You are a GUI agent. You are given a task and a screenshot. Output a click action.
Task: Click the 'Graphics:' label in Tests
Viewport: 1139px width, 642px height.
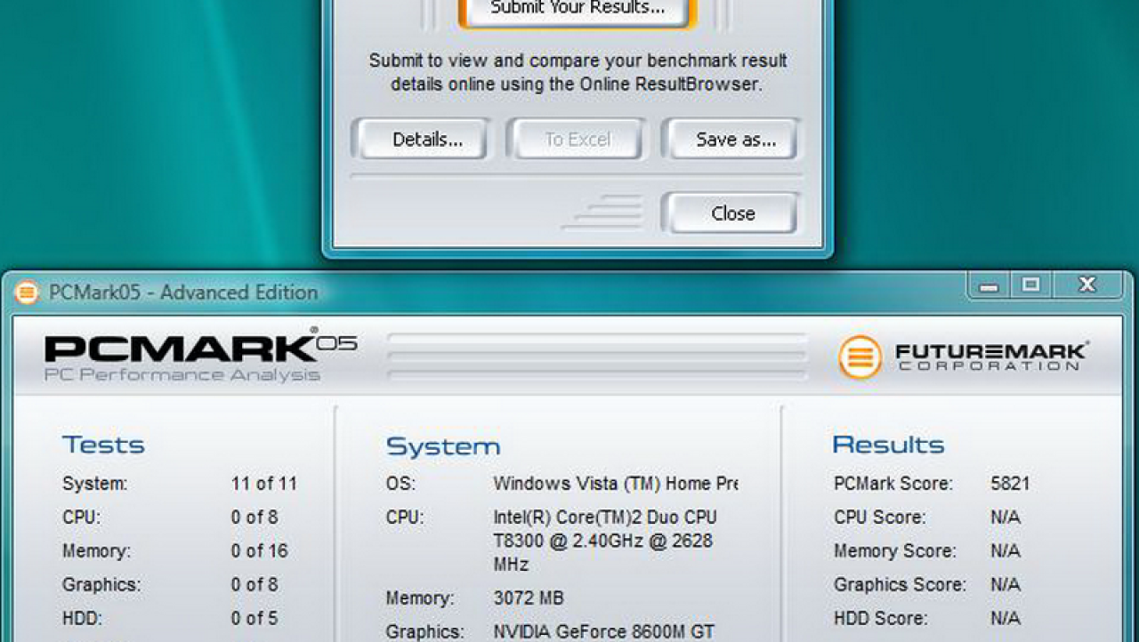click(101, 585)
